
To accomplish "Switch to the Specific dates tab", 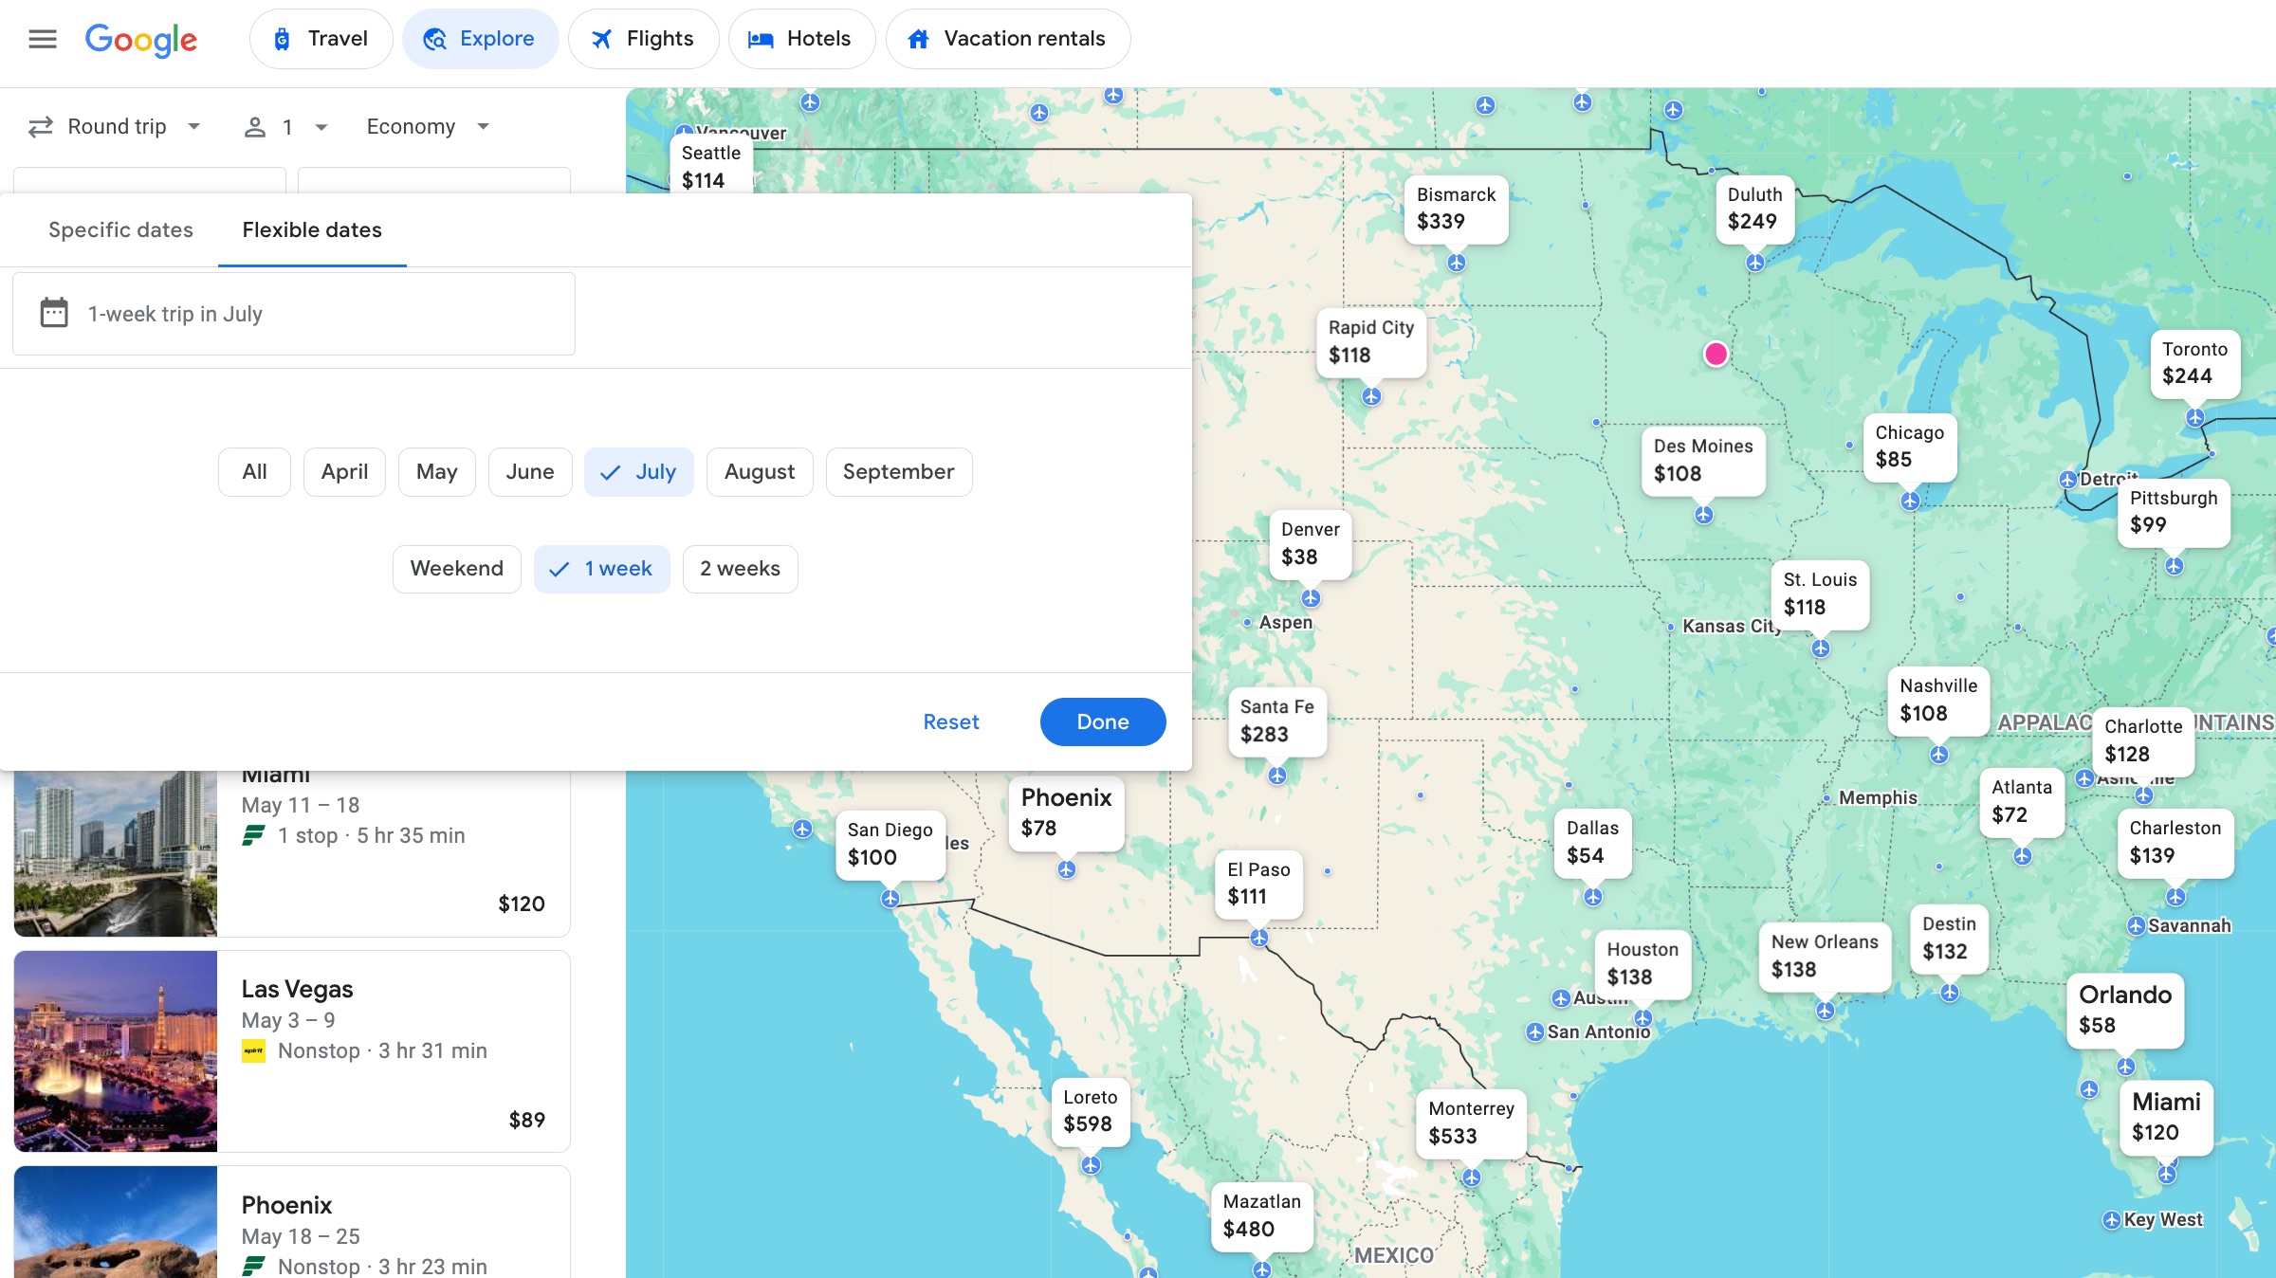I will [x=120, y=229].
